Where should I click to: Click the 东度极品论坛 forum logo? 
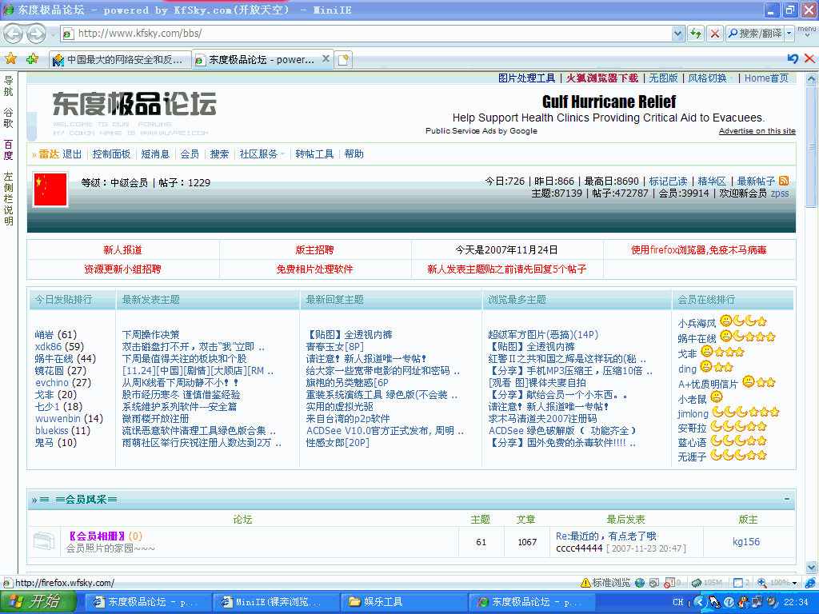point(134,104)
